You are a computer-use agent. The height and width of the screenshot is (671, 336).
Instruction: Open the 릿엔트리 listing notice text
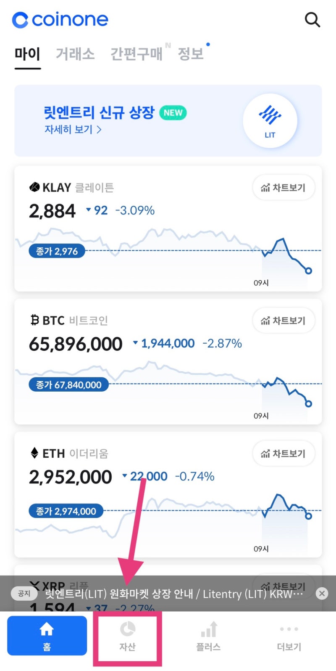click(x=173, y=594)
